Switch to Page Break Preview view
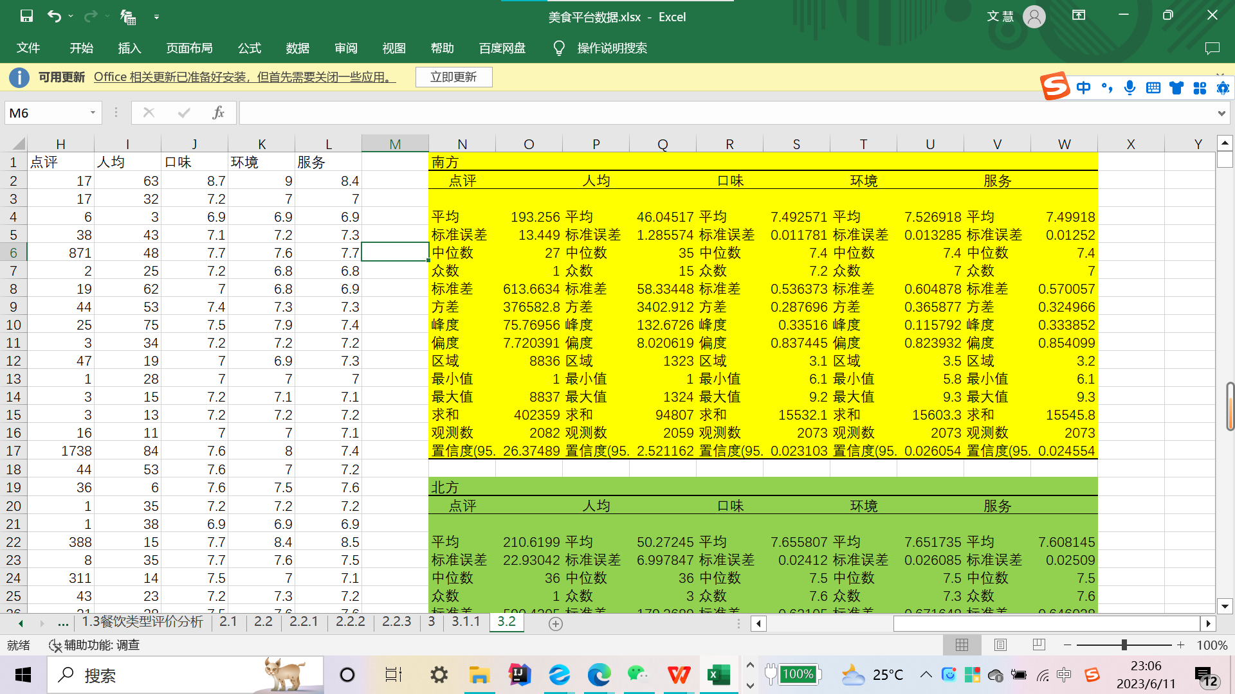 click(1038, 645)
